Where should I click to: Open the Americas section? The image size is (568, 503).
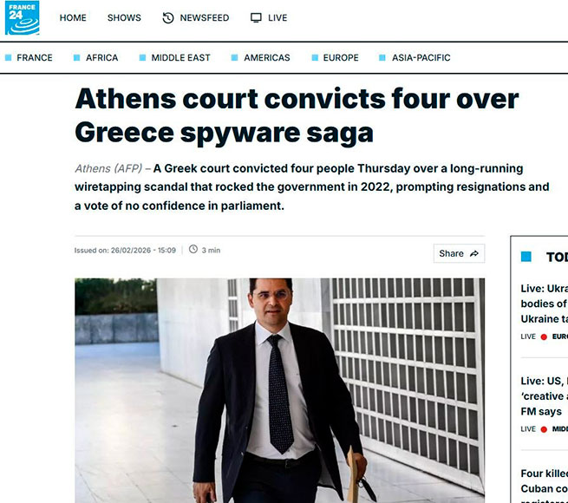(267, 57)
